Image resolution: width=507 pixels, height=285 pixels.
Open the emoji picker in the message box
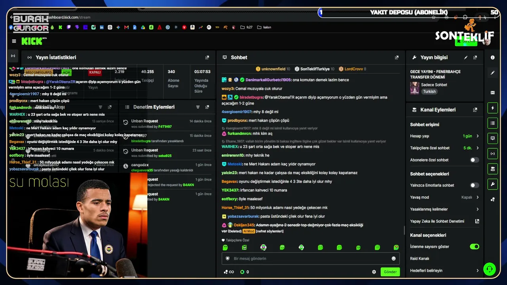point(394,258)
